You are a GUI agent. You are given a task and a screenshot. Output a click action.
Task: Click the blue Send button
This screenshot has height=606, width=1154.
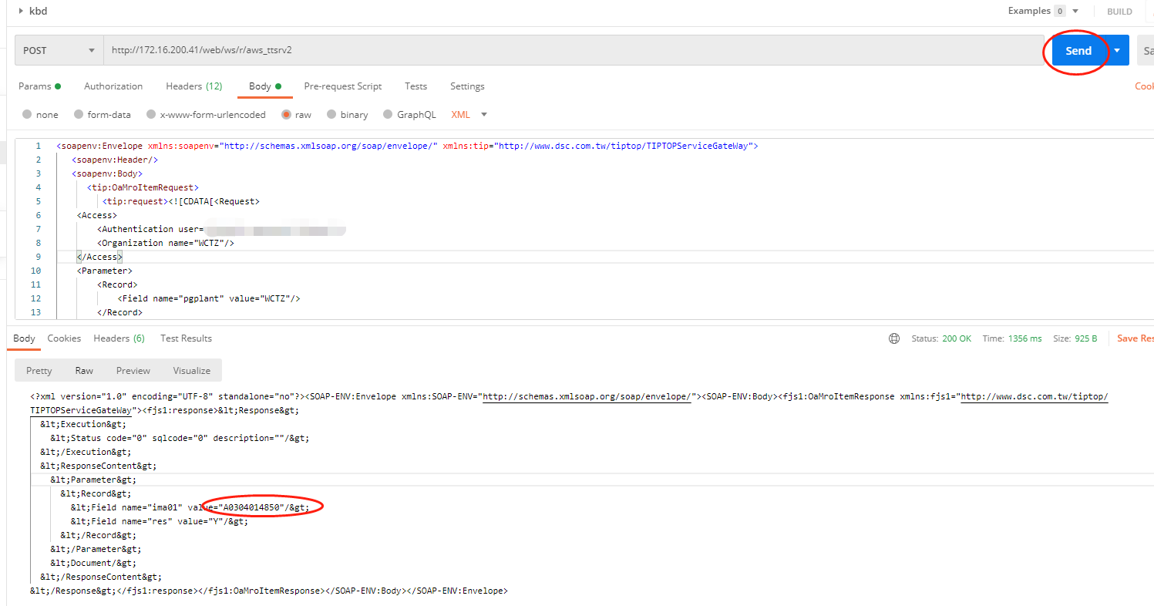coord(1078,50)
